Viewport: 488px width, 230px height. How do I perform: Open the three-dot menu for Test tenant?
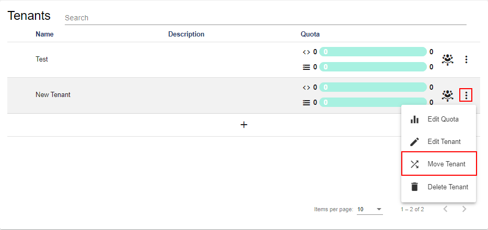[466, 59]
